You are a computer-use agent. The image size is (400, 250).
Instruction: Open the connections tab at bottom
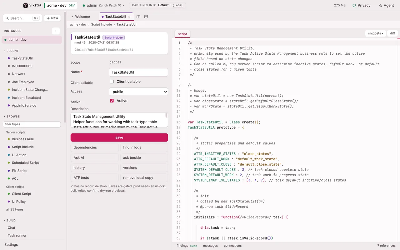pos(233,246)
